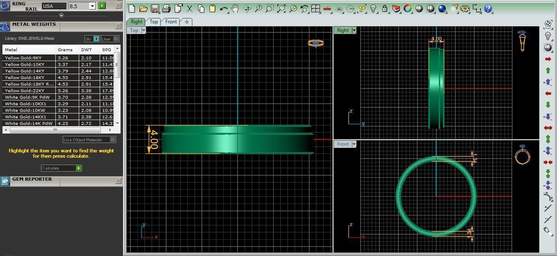Open the Top viewport title dropdown arrow
The height and width of the screenshot is (256, 557).
pos(144,30)
